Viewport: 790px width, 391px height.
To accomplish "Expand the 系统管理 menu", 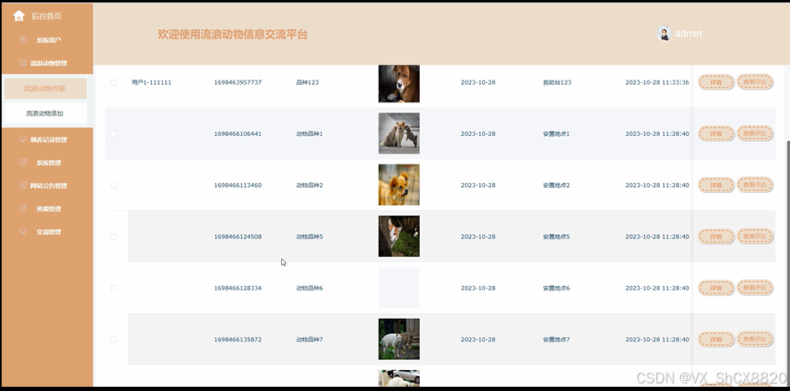I will [47, 163].
